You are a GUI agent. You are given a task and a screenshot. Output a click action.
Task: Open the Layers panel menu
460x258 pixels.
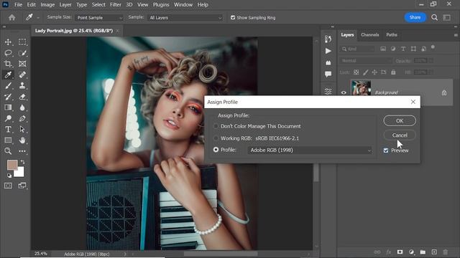456,35
